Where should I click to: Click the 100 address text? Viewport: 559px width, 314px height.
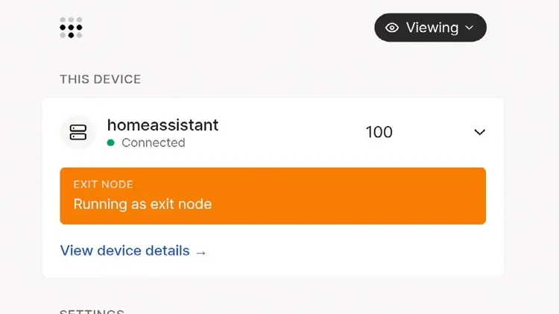379,132
